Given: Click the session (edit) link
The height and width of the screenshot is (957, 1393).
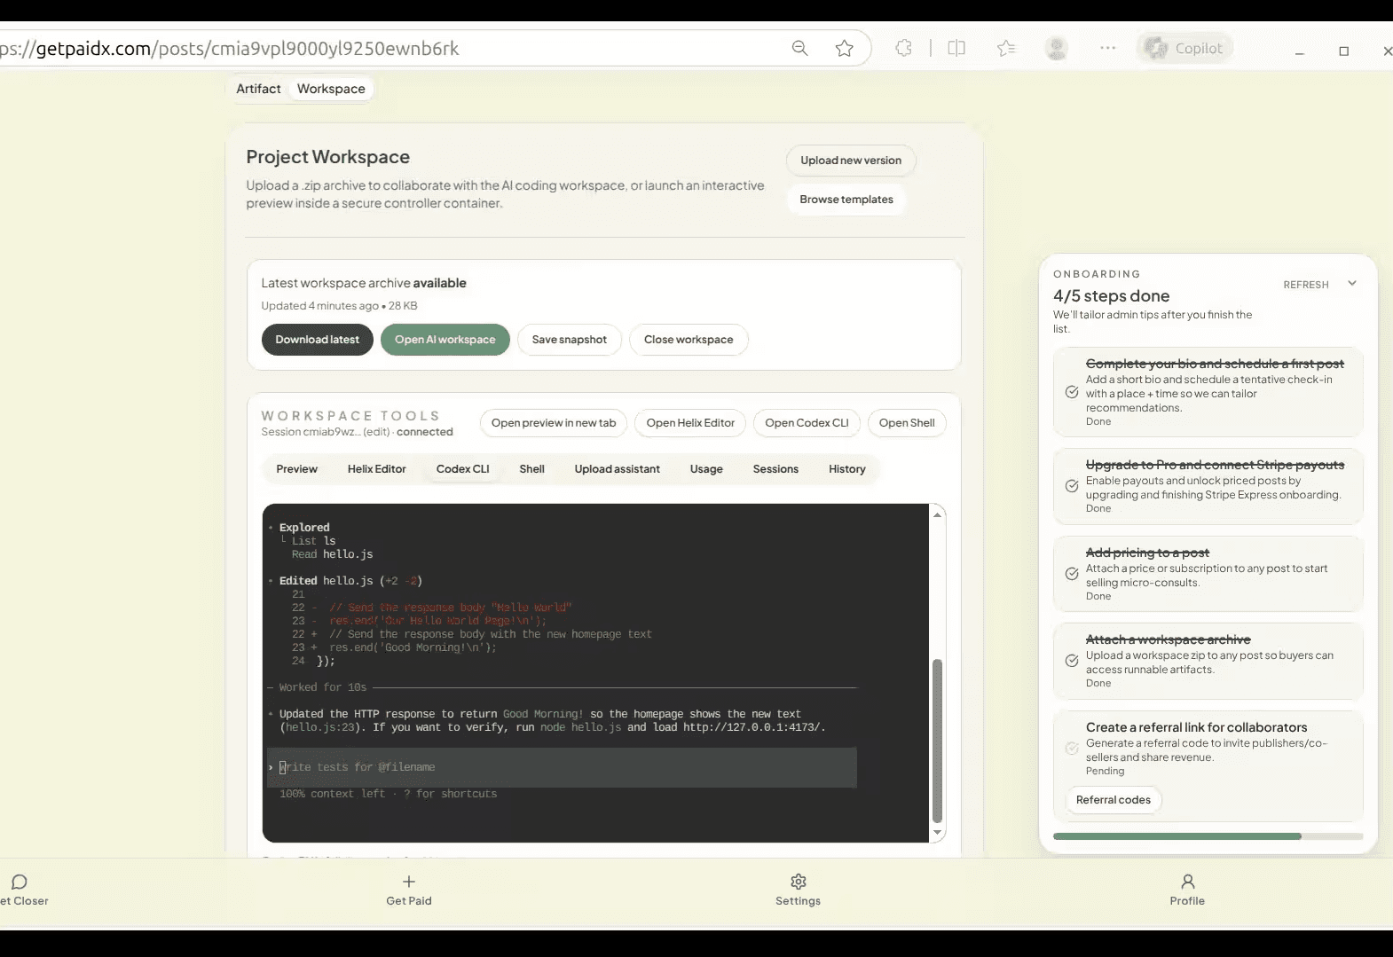Looking at the screenshot, I should [x=376, y=432].
